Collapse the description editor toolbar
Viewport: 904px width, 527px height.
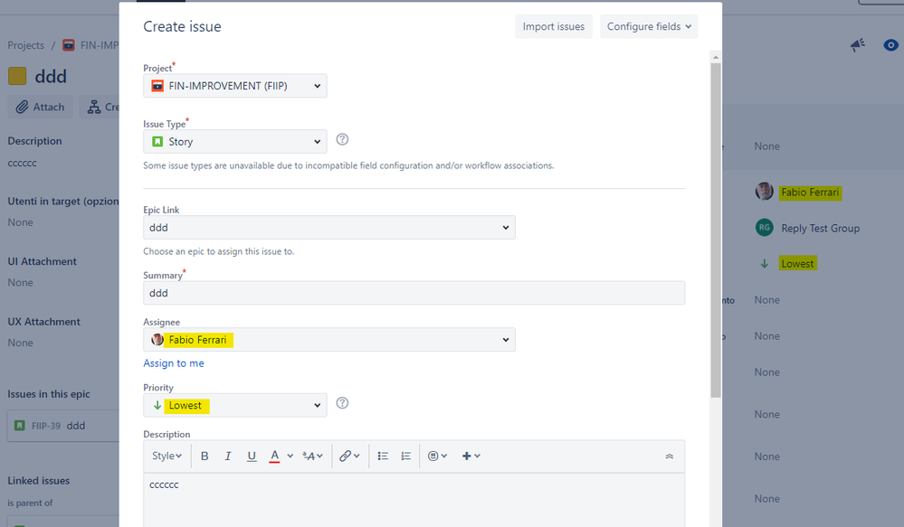click(670, 456)
